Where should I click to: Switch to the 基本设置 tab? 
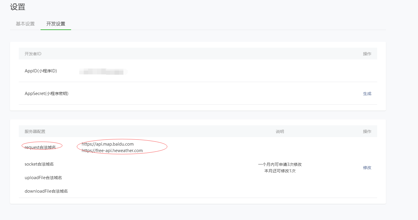[x=25, y=24]
